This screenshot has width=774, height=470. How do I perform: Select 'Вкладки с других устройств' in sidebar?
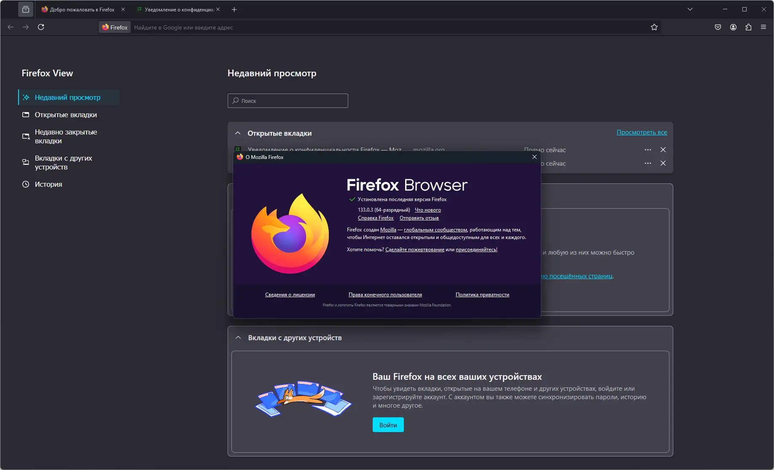[x=69, y=163]
